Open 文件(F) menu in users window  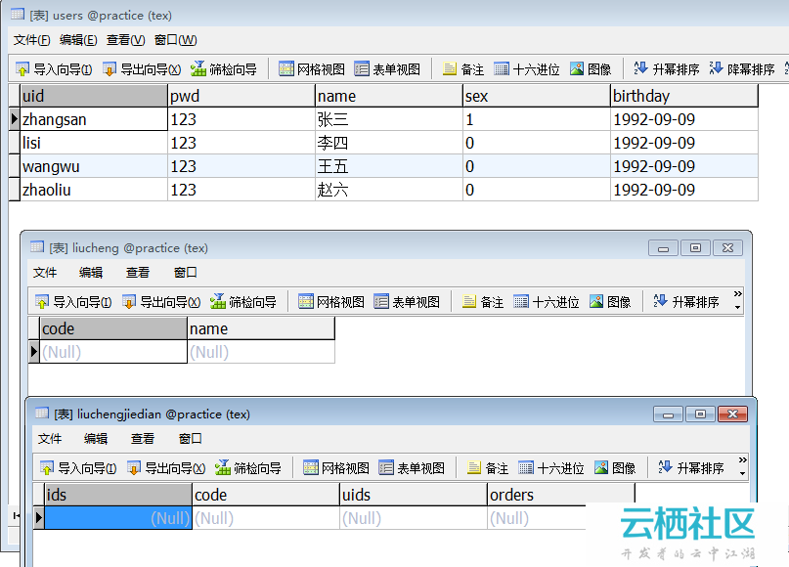point(31,40)
